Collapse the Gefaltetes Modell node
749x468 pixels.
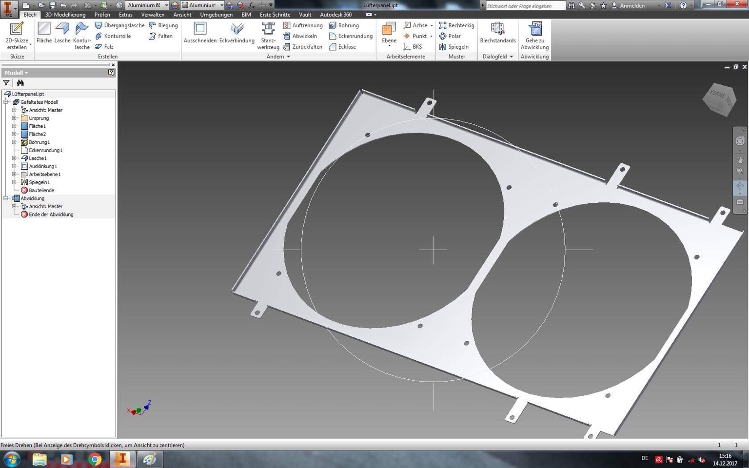tap(6, 102)
